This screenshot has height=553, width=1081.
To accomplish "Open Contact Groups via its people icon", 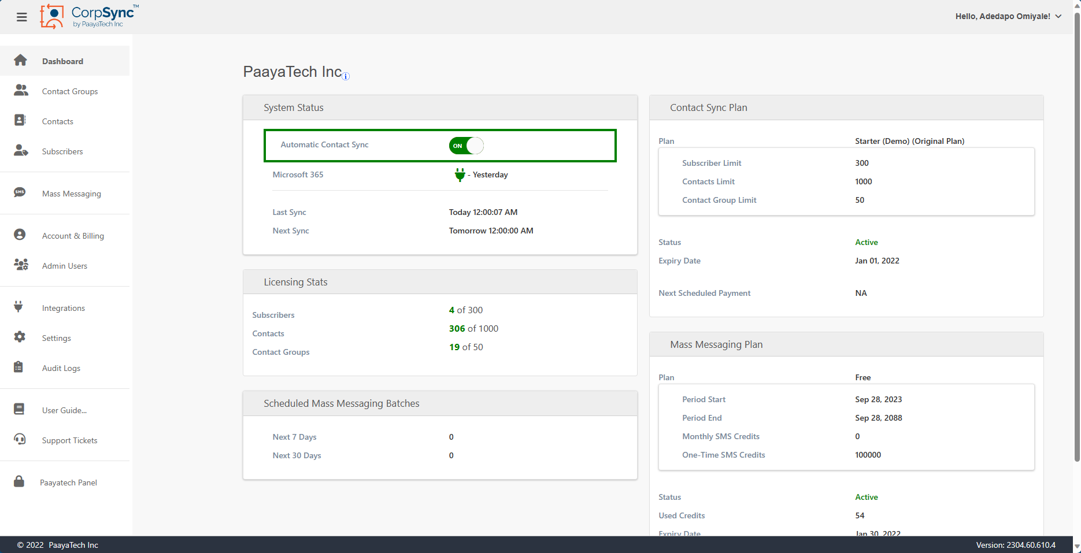I will (21, 91).
